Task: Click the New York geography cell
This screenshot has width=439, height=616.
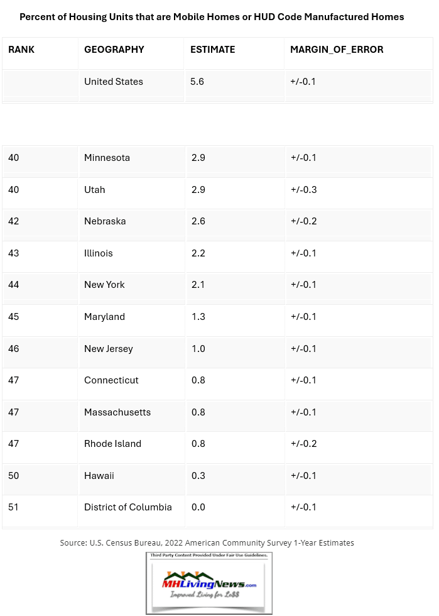Action: pyautogui.click(x=104, y=285)
